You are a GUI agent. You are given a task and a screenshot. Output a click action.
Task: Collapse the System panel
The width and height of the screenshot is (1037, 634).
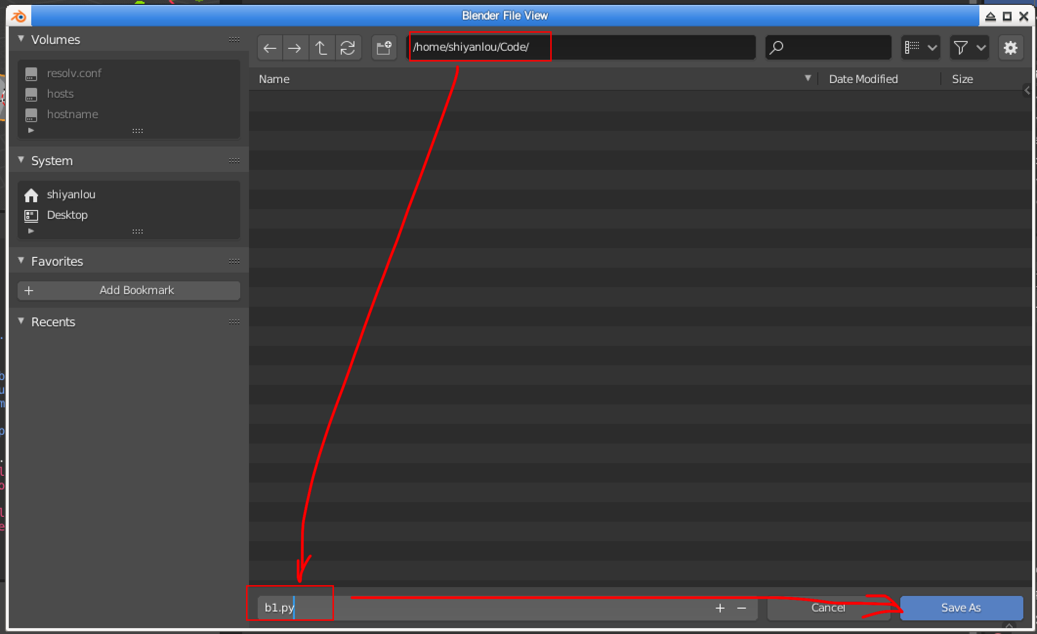tap(21, 160)
